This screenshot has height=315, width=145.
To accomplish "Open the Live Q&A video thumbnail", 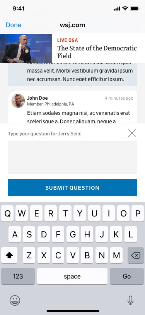I will click(26, 48).
